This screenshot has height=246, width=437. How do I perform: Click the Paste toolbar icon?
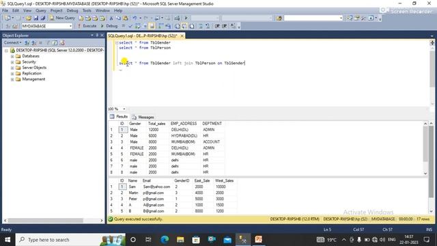(126, 18)
